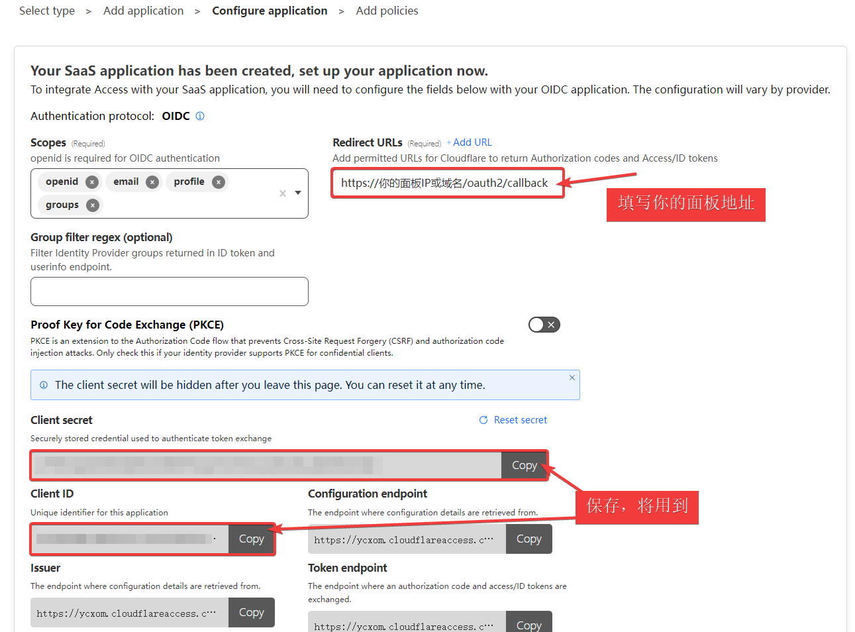
Task: Click the Add URL link
Action: tap(472, 142)
